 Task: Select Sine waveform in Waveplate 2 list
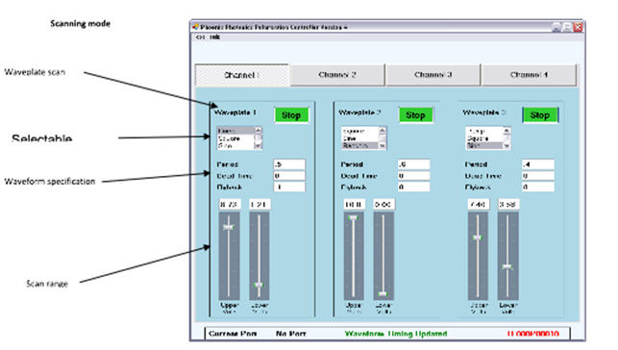359,138
